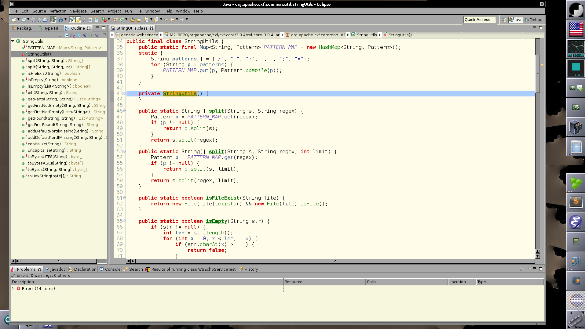Expand the Errors (14 items) row

(x=13, y=288)
